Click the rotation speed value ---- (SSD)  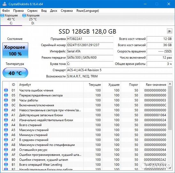tap(160, 51)
